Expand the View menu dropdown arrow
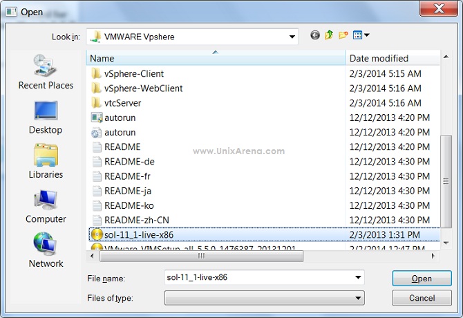Screen dimensions: 463x318 pyautogui.click(x=367, y=35)
